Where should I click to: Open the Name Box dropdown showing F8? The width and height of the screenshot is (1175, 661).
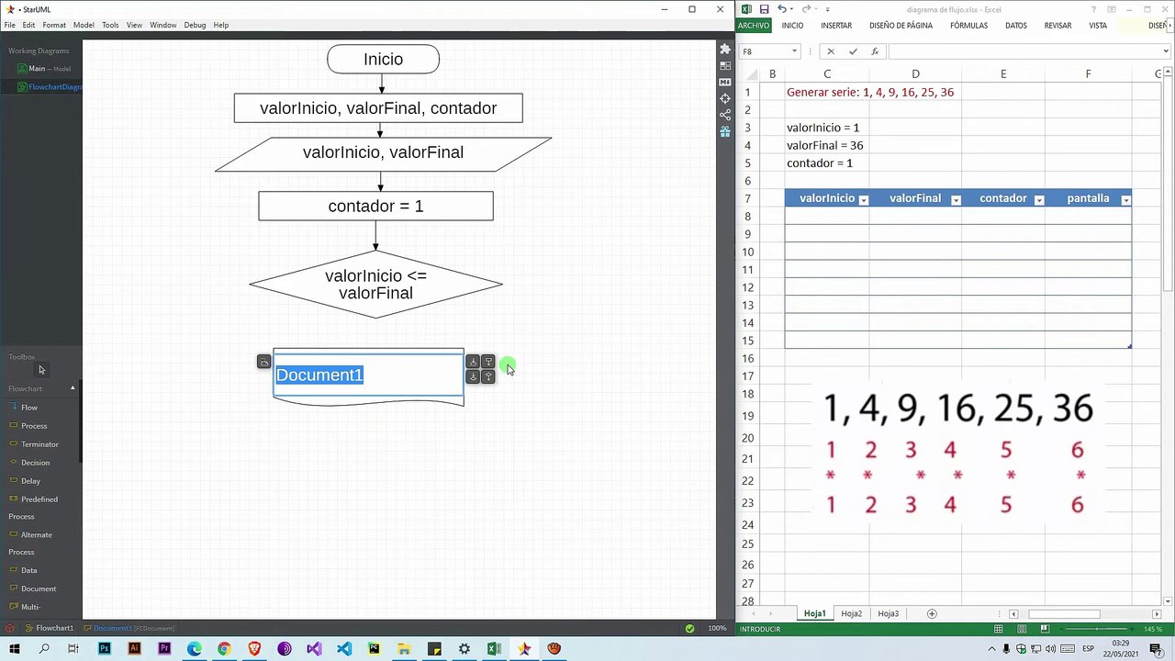[x=795, y=51]
